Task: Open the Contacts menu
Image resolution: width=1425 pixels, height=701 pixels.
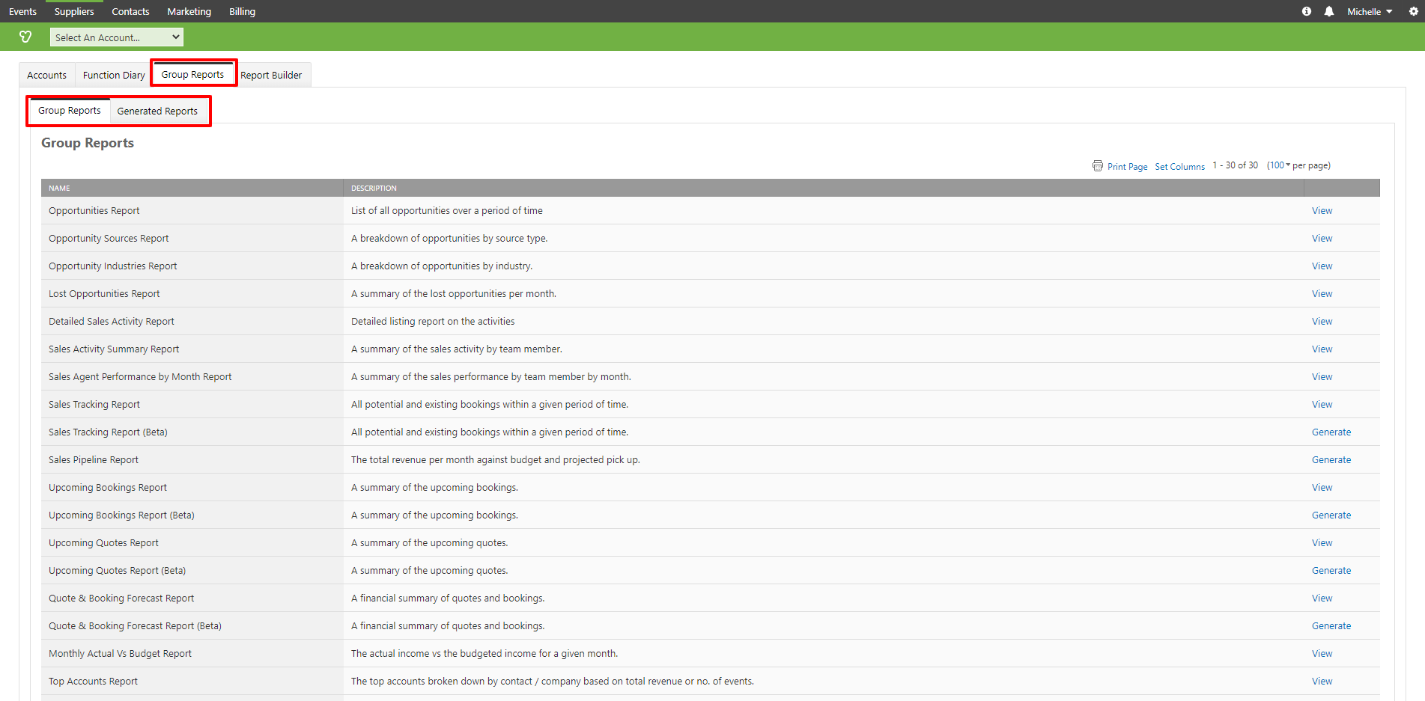Action: click(x=130, y=11)
